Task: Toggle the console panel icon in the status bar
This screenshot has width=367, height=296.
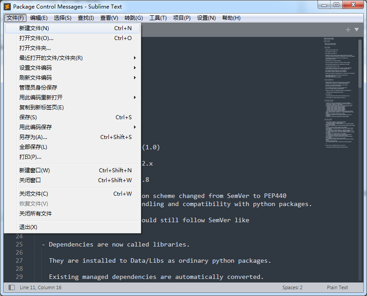Action: pos(10,287)
